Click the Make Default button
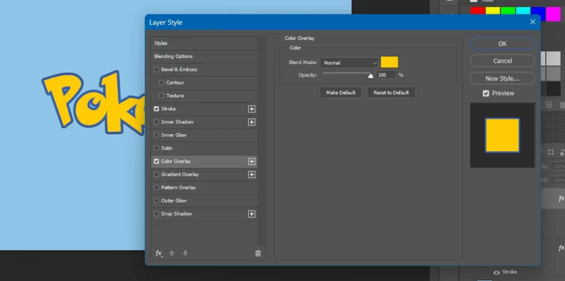Image resolution: width=565 pixels, height=281 pixels. coord(340,93)
